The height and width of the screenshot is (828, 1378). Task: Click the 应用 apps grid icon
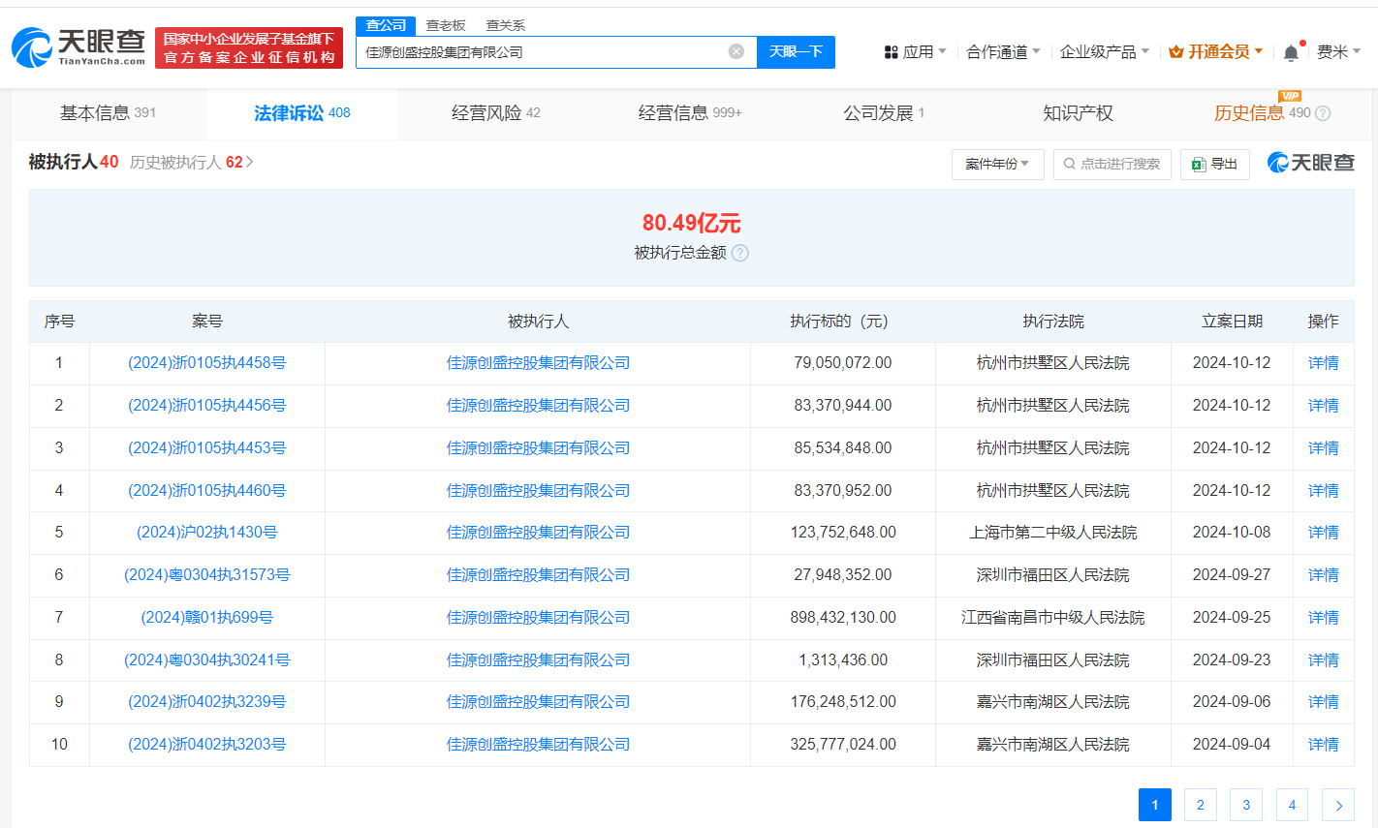893,50
